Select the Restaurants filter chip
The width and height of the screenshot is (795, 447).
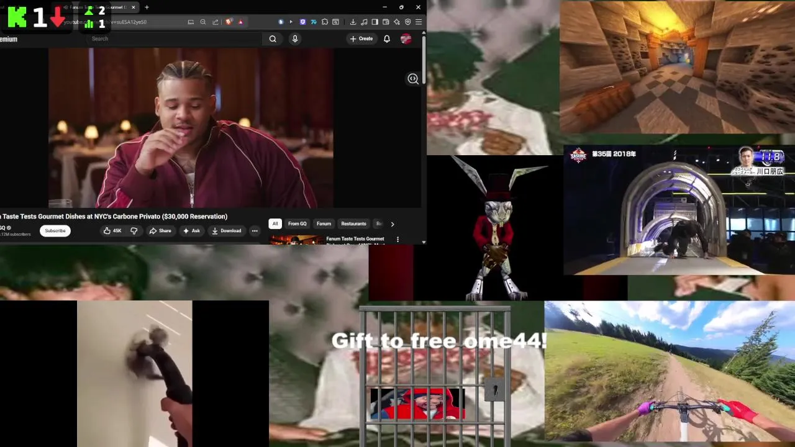click(x=353, y=223)
